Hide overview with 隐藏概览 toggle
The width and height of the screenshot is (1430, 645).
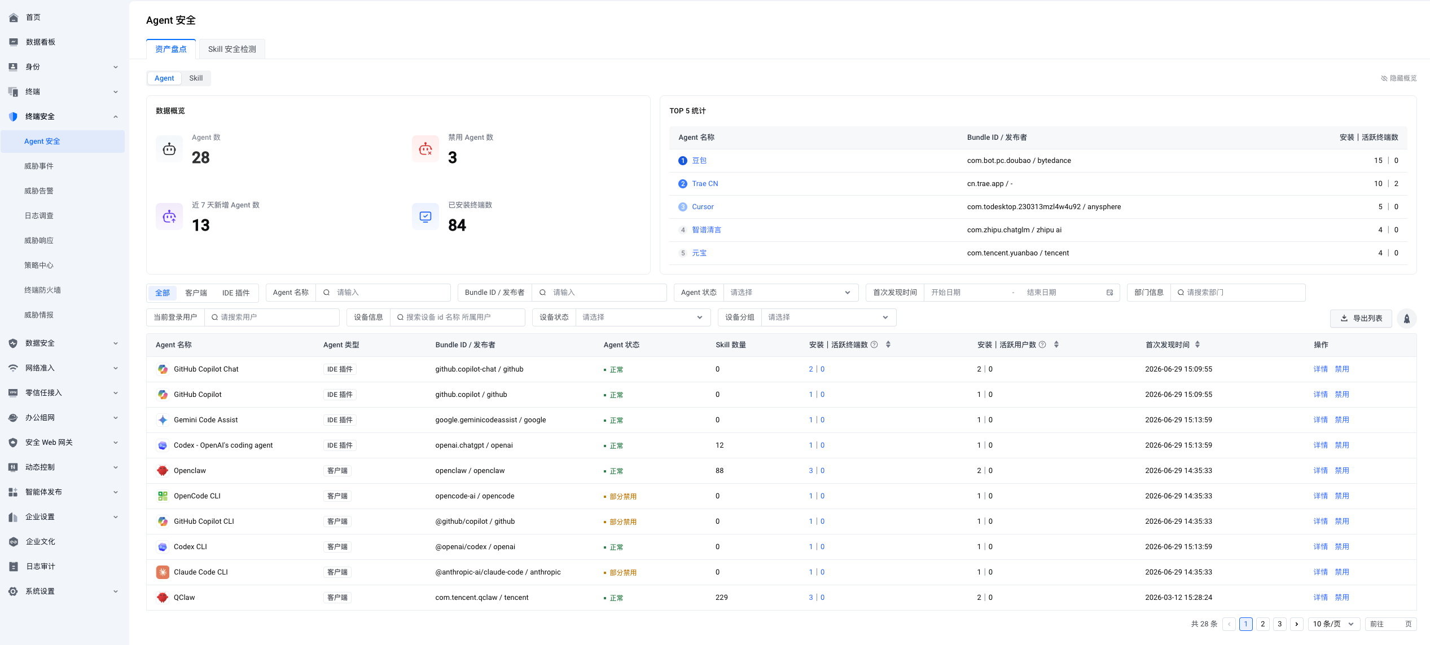point(1398,78)
